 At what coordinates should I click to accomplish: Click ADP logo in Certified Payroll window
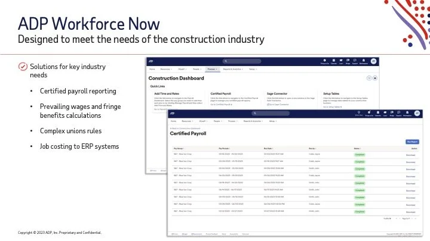(x=173, y=113)
